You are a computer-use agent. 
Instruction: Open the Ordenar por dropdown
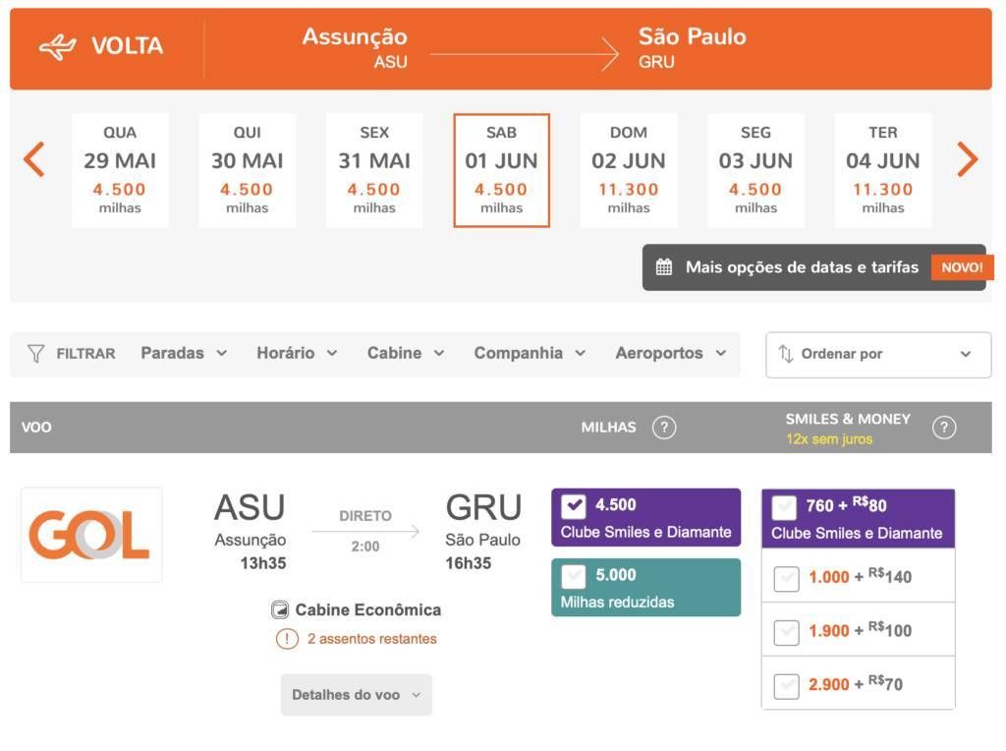pos(878,355)
